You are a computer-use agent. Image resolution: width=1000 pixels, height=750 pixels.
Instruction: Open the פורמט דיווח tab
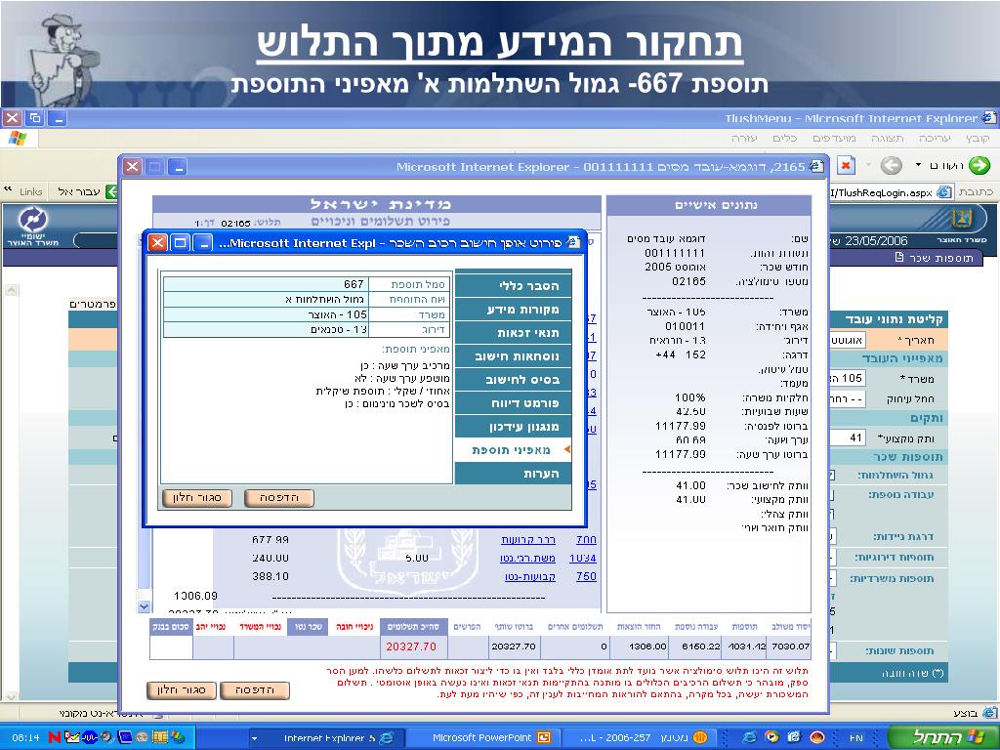(x=513, y=403)
